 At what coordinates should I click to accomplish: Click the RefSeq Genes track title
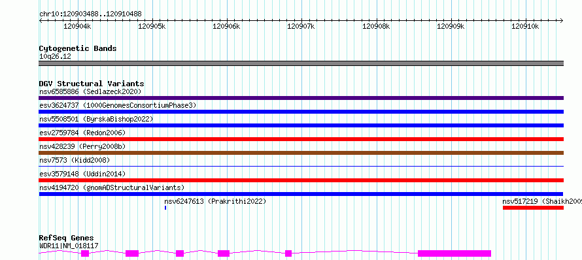click(x=67, y=238)
